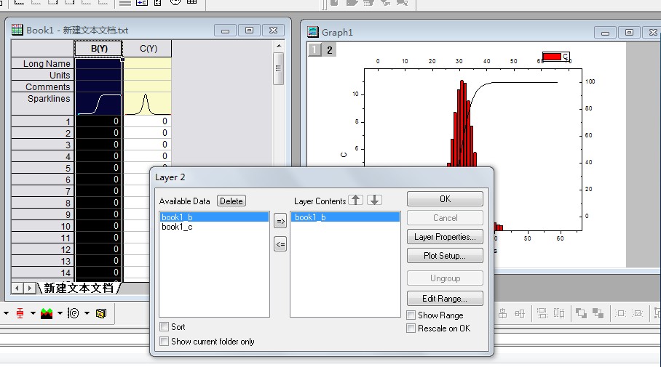This screenshot has height=367, width=661.
Task: Expand dropdown arrow beside box chart tool
Action: pyautogui.click(x=33, y=313)
